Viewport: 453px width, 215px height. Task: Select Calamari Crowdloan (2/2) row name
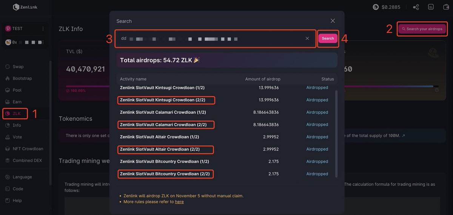(163, 125)
